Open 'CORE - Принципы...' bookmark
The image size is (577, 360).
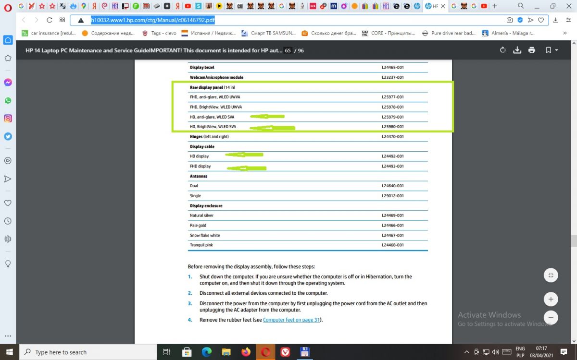click(x=389, y=33)
